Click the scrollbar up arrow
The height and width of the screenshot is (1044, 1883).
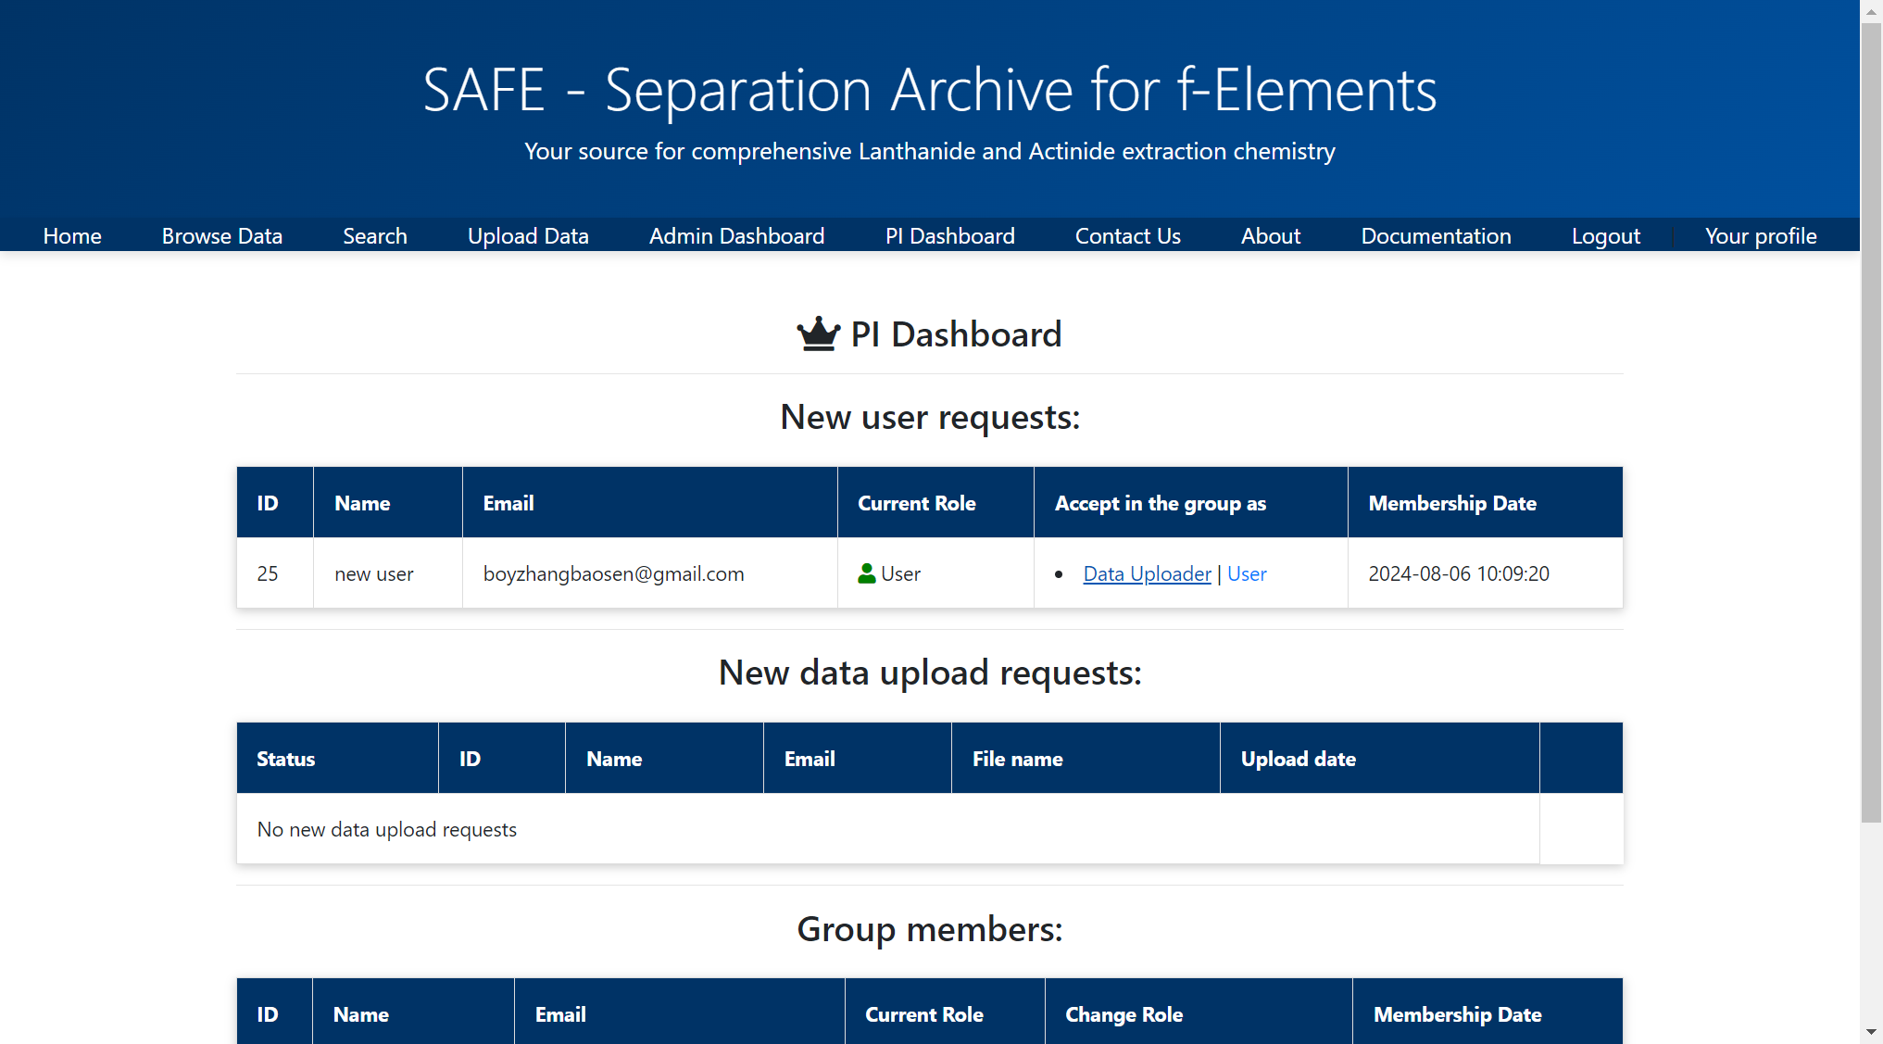1871,11
